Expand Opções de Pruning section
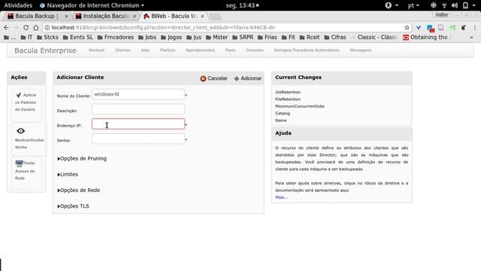Screen dimensions: 481x271 point(82,159)
